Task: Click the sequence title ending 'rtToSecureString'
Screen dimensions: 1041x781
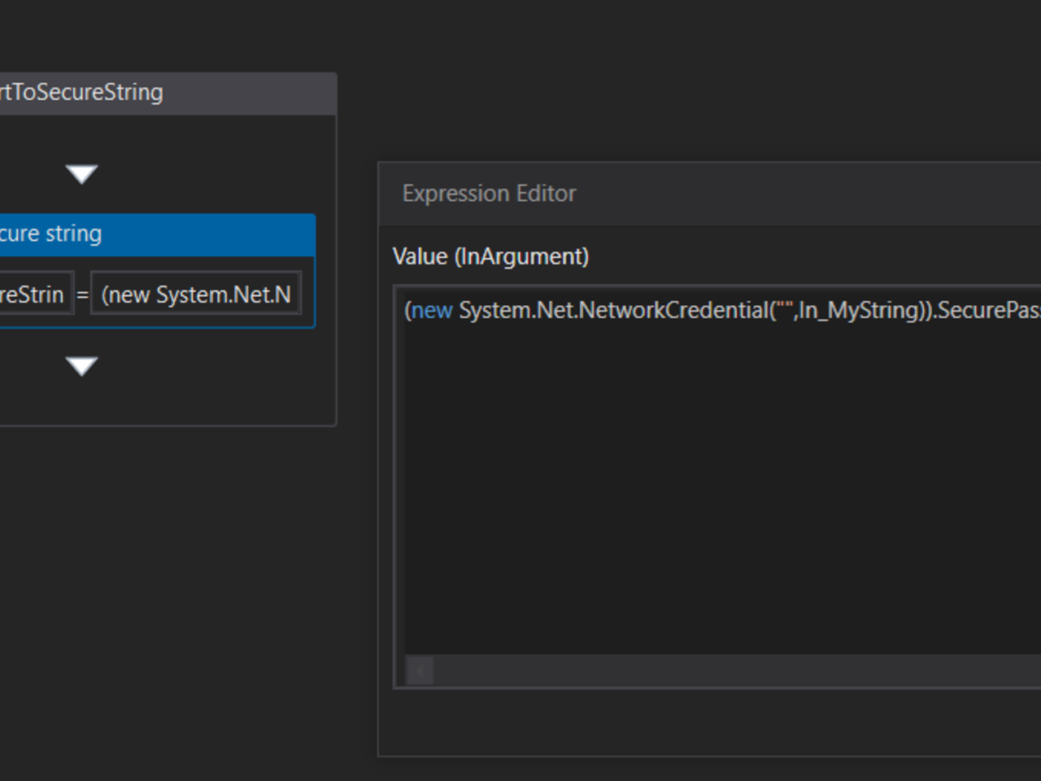Action: [x=81, y=92]
